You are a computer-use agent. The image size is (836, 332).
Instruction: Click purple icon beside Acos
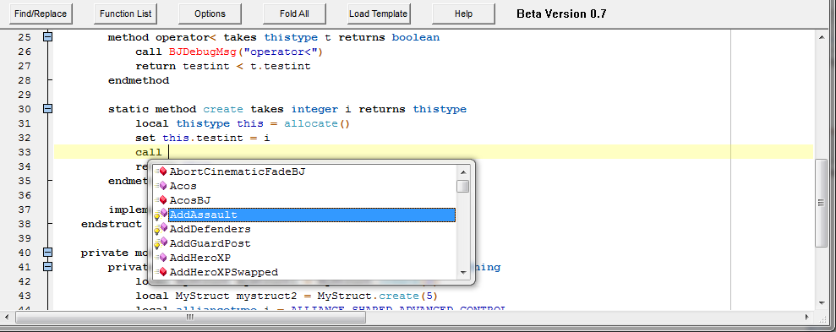(x=161, y=186)
